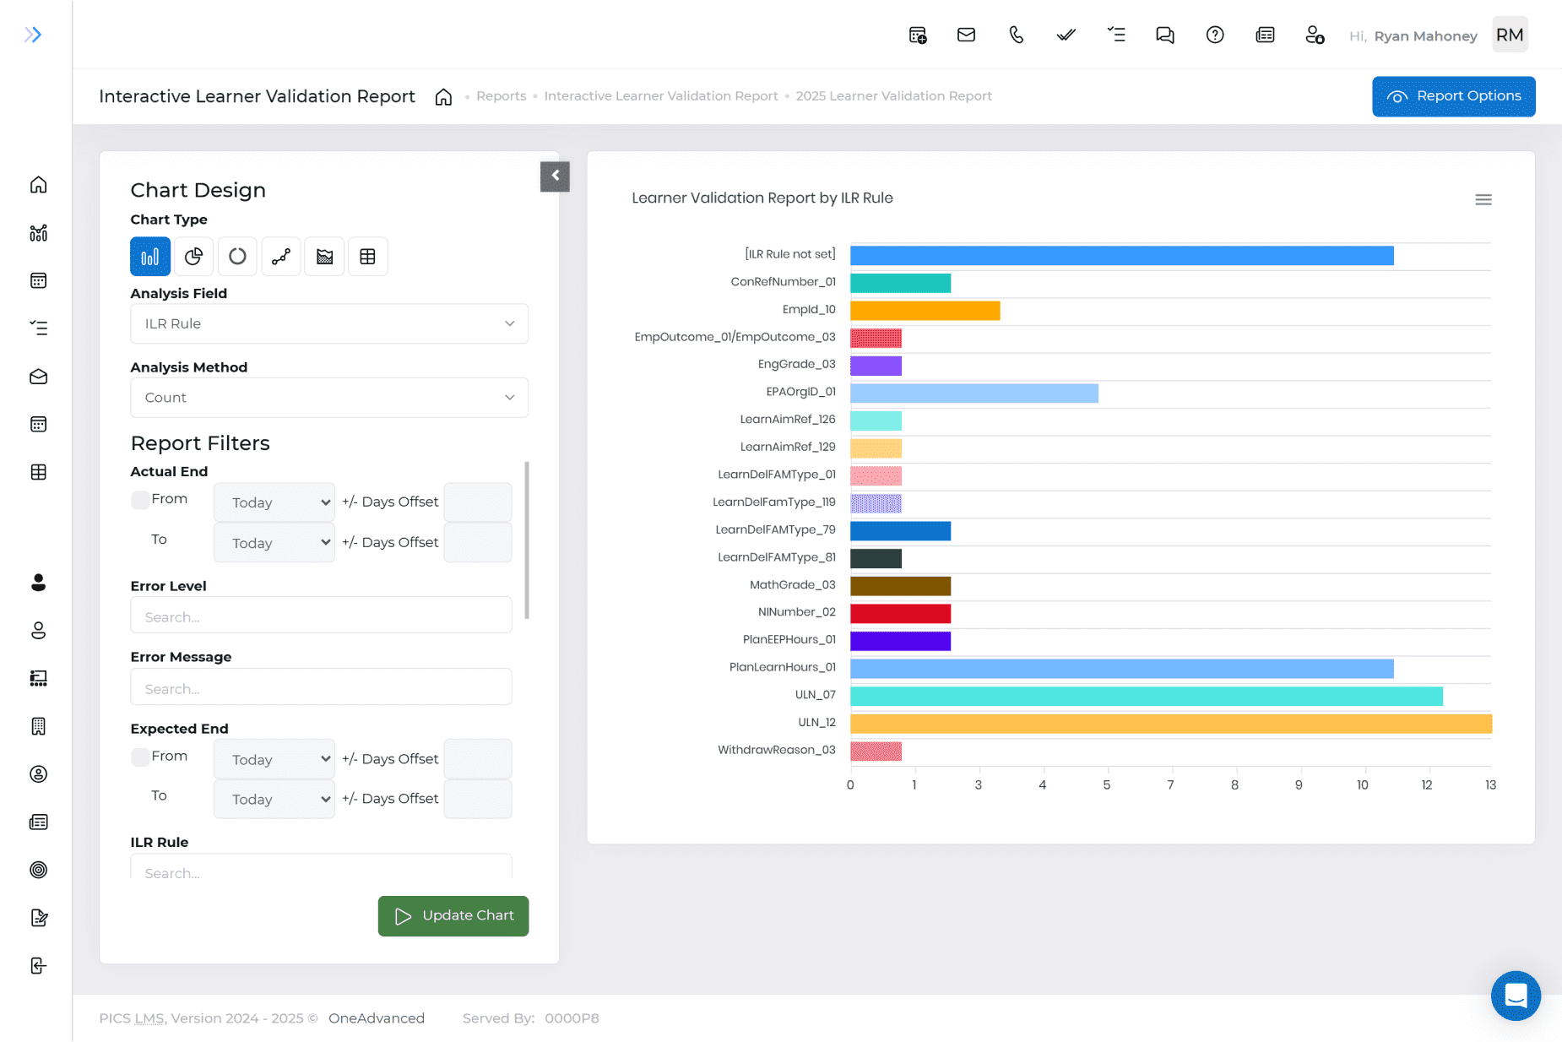Click the Update Chart button
This screenshot has width=1562, height=1042.
pos(453,916)
